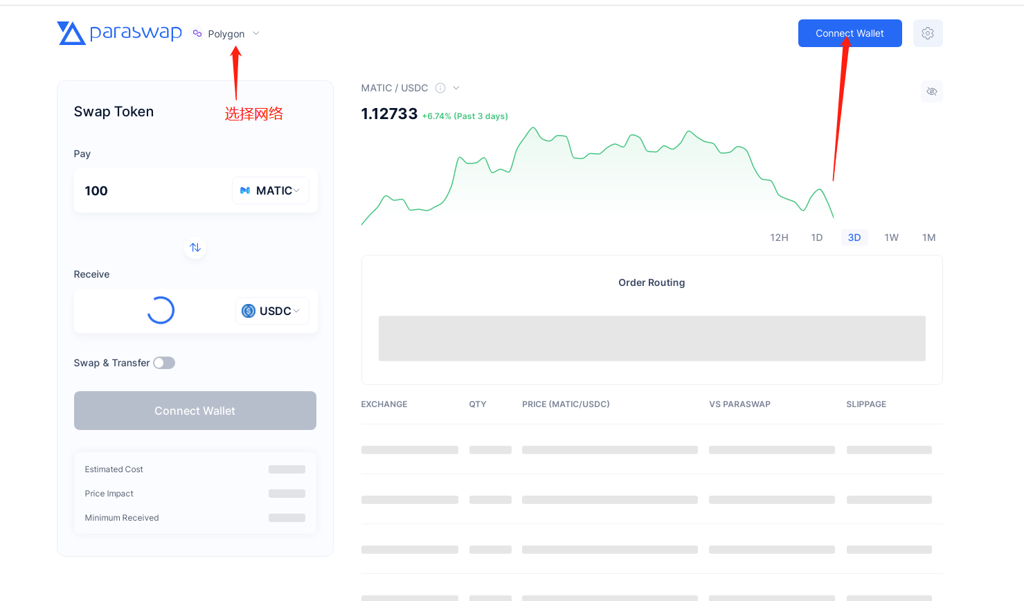The image size is (1024, 601).
Task: Click the Swap Token heading
Action: (x=114, y=111)
